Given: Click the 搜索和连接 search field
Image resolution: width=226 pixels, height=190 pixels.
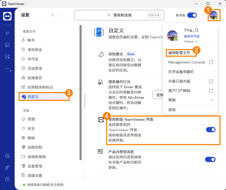Looking at the screenshot, I should point(119,15).
